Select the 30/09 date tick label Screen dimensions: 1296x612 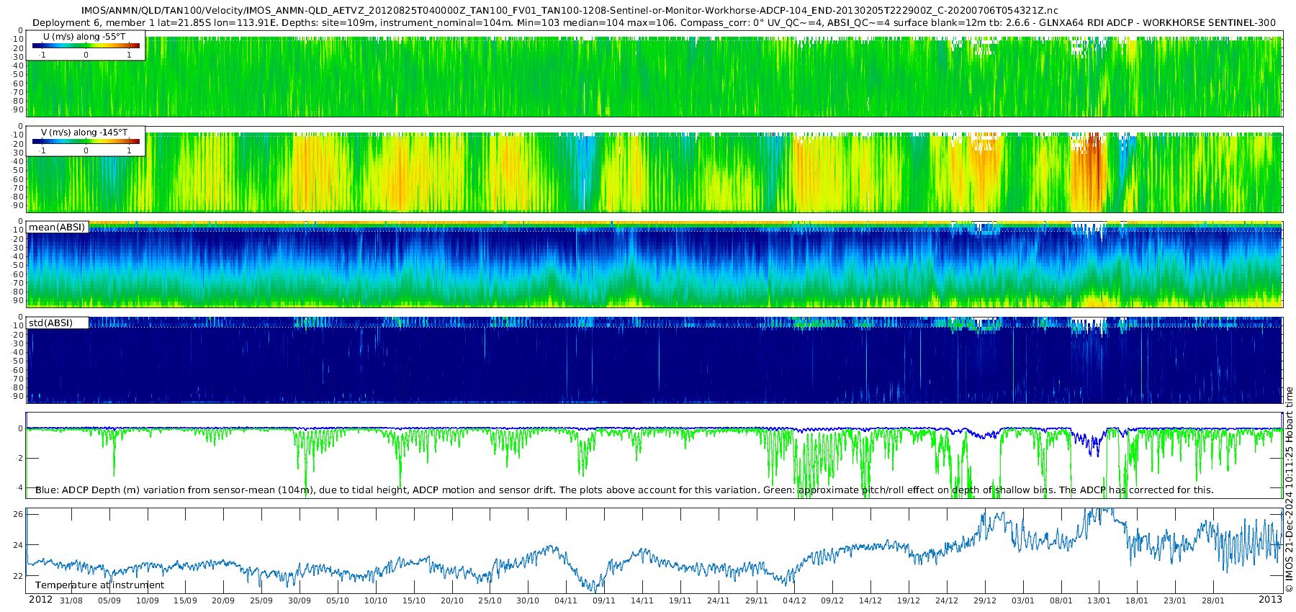tap(300, 600)
